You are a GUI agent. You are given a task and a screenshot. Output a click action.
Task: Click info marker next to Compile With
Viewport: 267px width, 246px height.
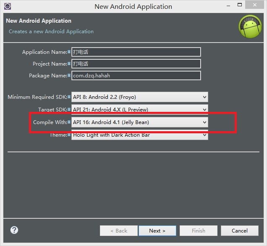click(x=69, y=122)
